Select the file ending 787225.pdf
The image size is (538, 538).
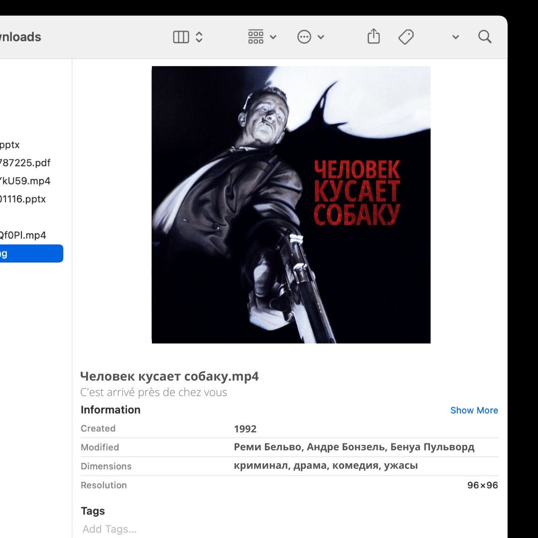coord(25,162)
